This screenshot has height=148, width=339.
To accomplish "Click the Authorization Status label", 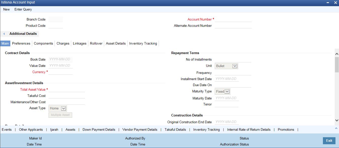I will (x=234, y=144).
